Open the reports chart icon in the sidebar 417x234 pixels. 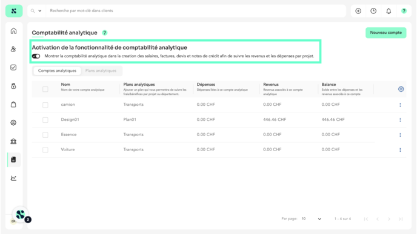click(13, 178)
